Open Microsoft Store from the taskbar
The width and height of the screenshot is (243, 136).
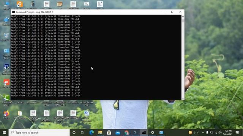pos(109,133)
